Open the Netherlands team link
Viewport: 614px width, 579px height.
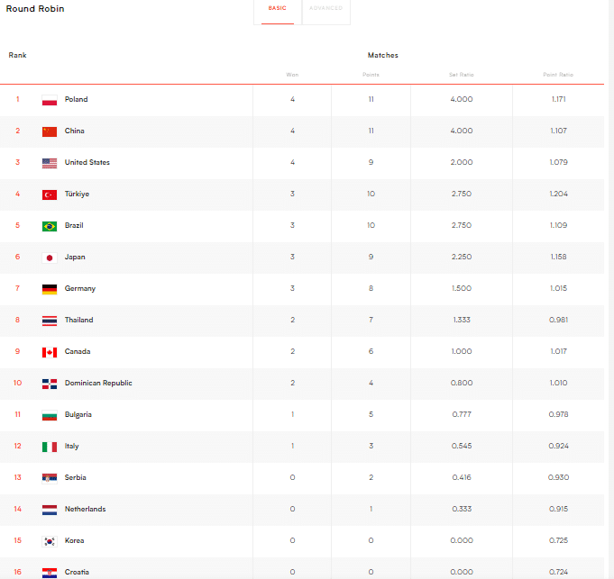coord(85,510)
